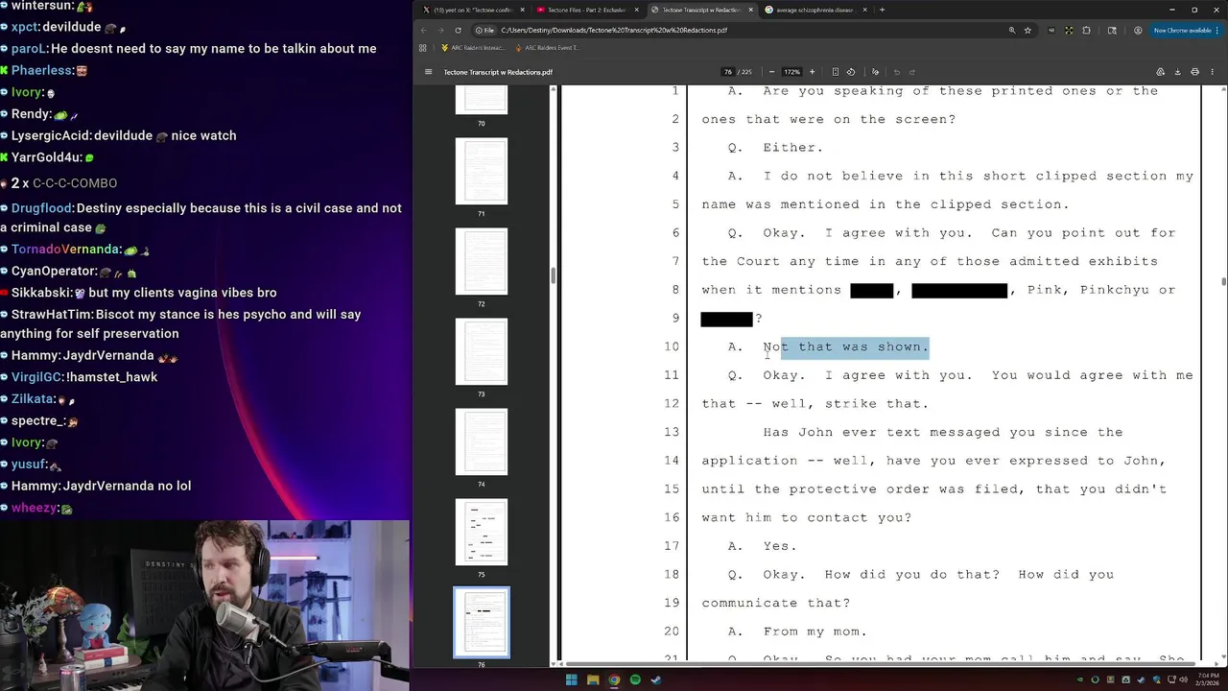Image resolution: width=1228 pixels, height=691 pixels.
Task: Click the PDF undo icon
Action: pyautogui.click(x=897, y=72)
